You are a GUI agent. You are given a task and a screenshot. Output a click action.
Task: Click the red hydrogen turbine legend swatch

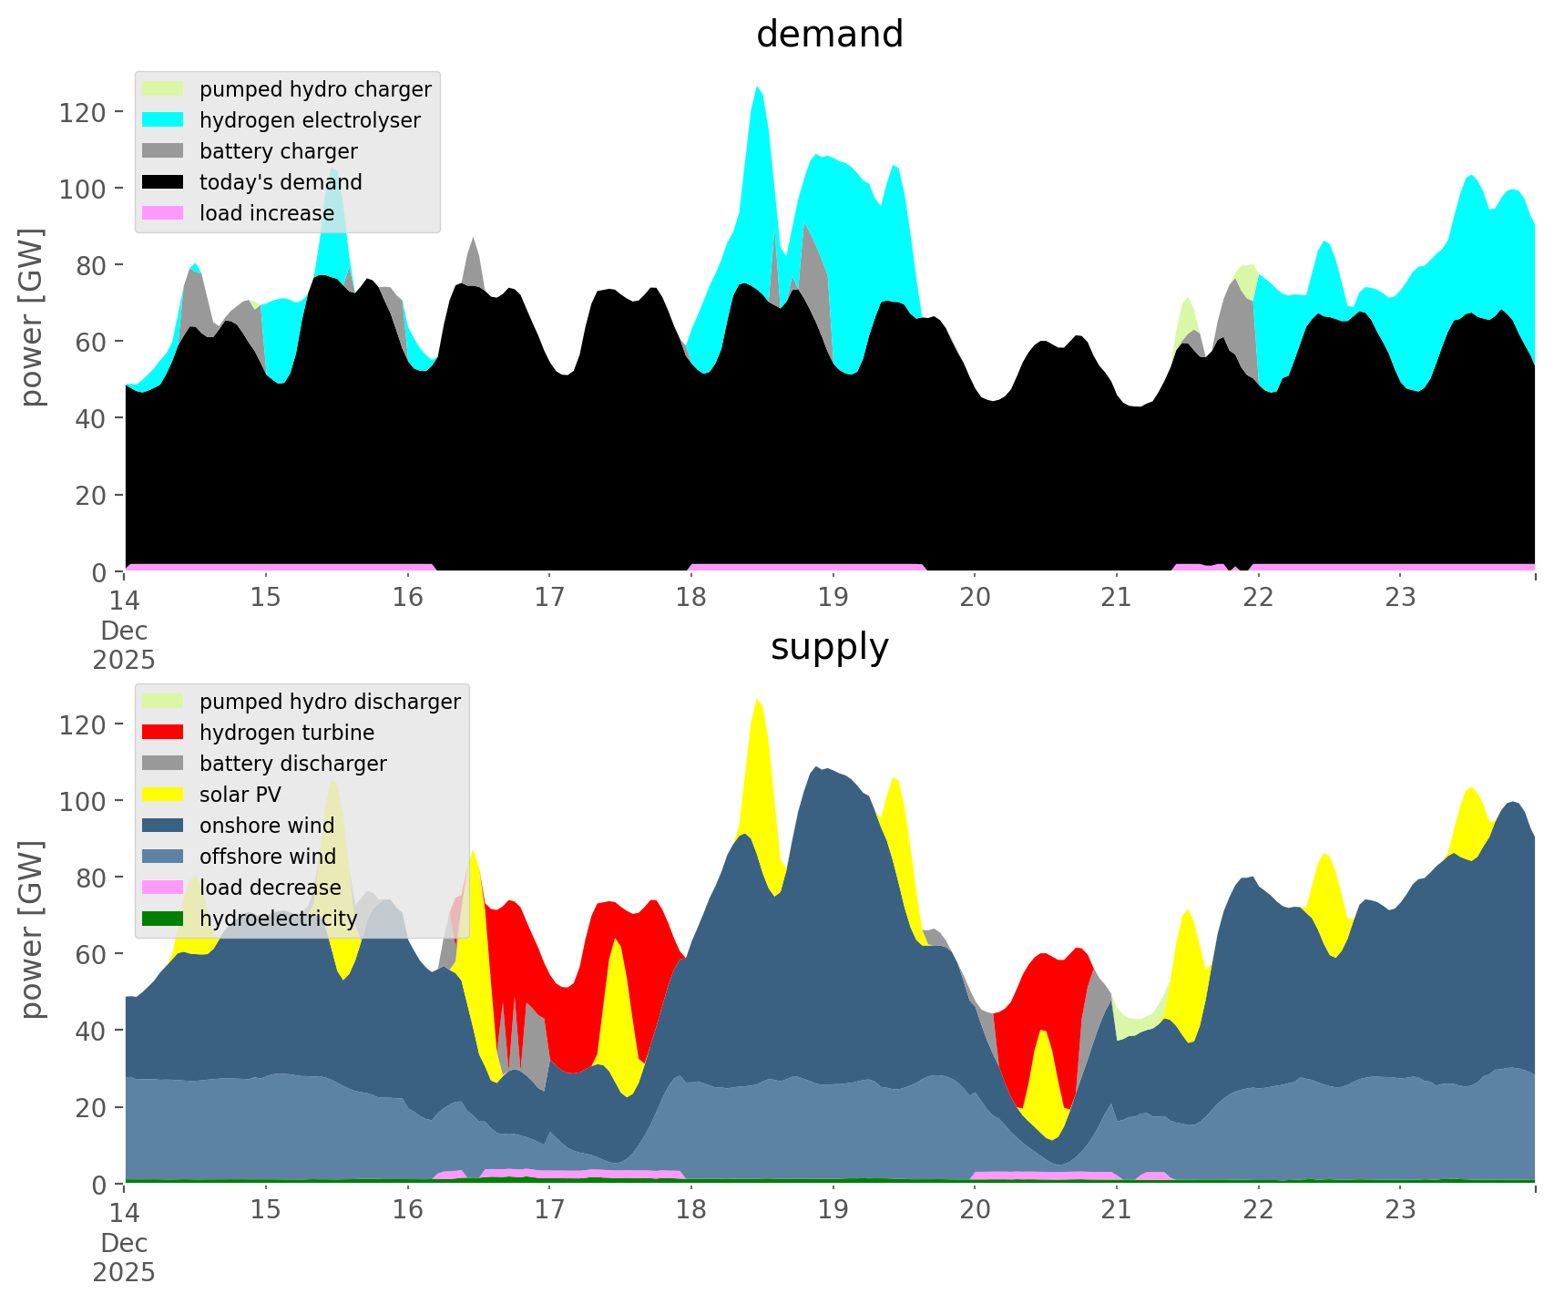164,733
